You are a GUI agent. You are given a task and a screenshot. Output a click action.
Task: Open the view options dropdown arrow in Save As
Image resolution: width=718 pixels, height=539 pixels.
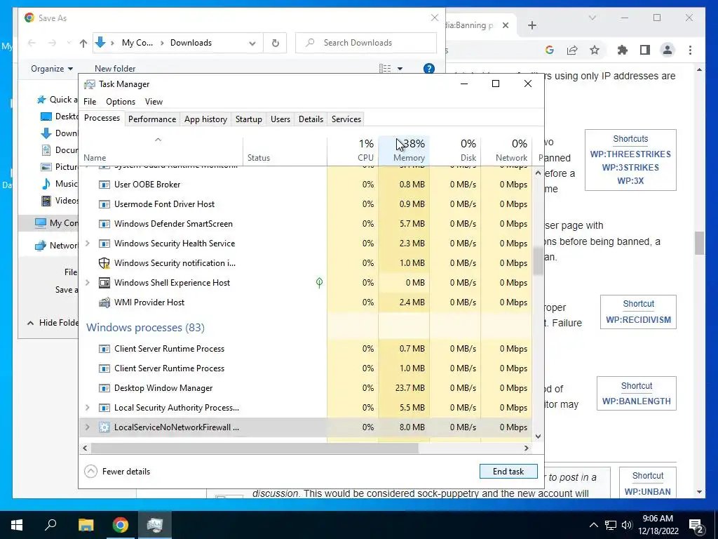pyautogui.click(x=400, y=69)
